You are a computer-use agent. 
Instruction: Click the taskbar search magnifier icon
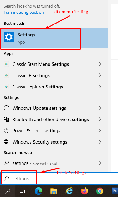pos(8,191)
